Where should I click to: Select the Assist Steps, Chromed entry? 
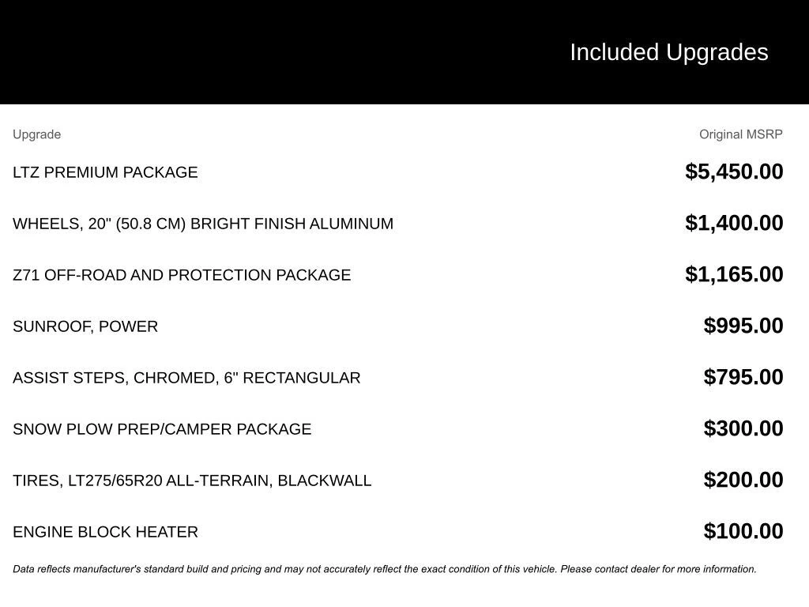pyautogui.click(x=186, y=378)
